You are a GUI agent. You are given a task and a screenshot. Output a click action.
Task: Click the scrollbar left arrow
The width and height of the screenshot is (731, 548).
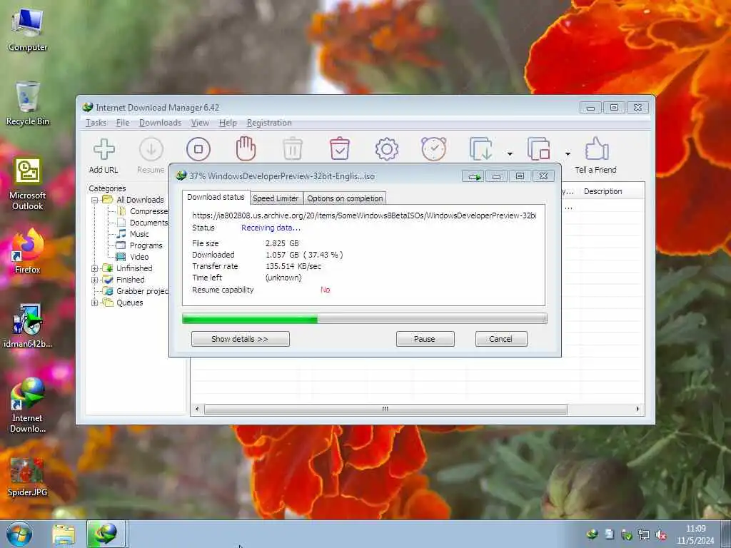pos(197,409)
